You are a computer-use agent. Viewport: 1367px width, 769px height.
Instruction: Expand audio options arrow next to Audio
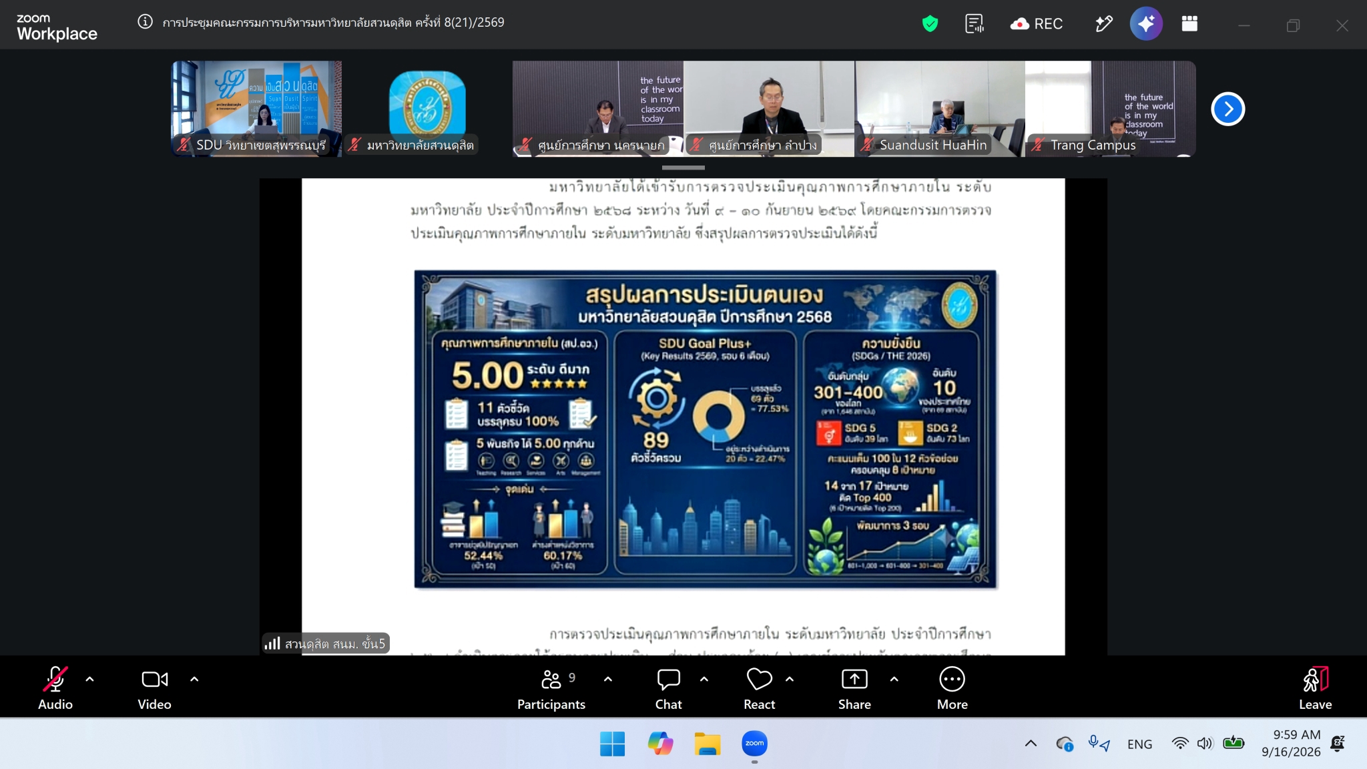[x=89, y=679]
